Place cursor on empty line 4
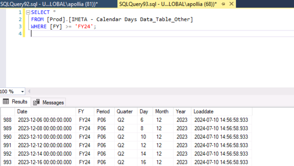 89,34
